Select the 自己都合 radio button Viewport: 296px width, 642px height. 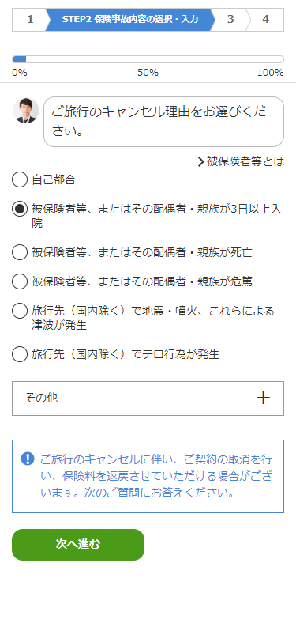19,179
